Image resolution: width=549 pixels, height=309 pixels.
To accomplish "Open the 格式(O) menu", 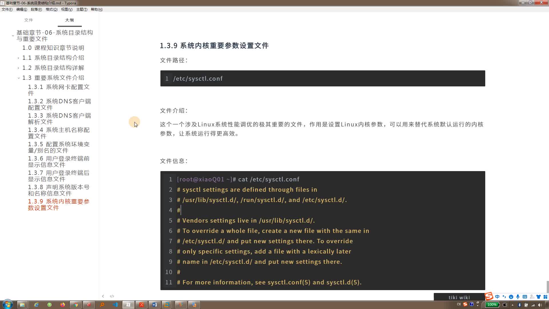I will click(51, 9).
